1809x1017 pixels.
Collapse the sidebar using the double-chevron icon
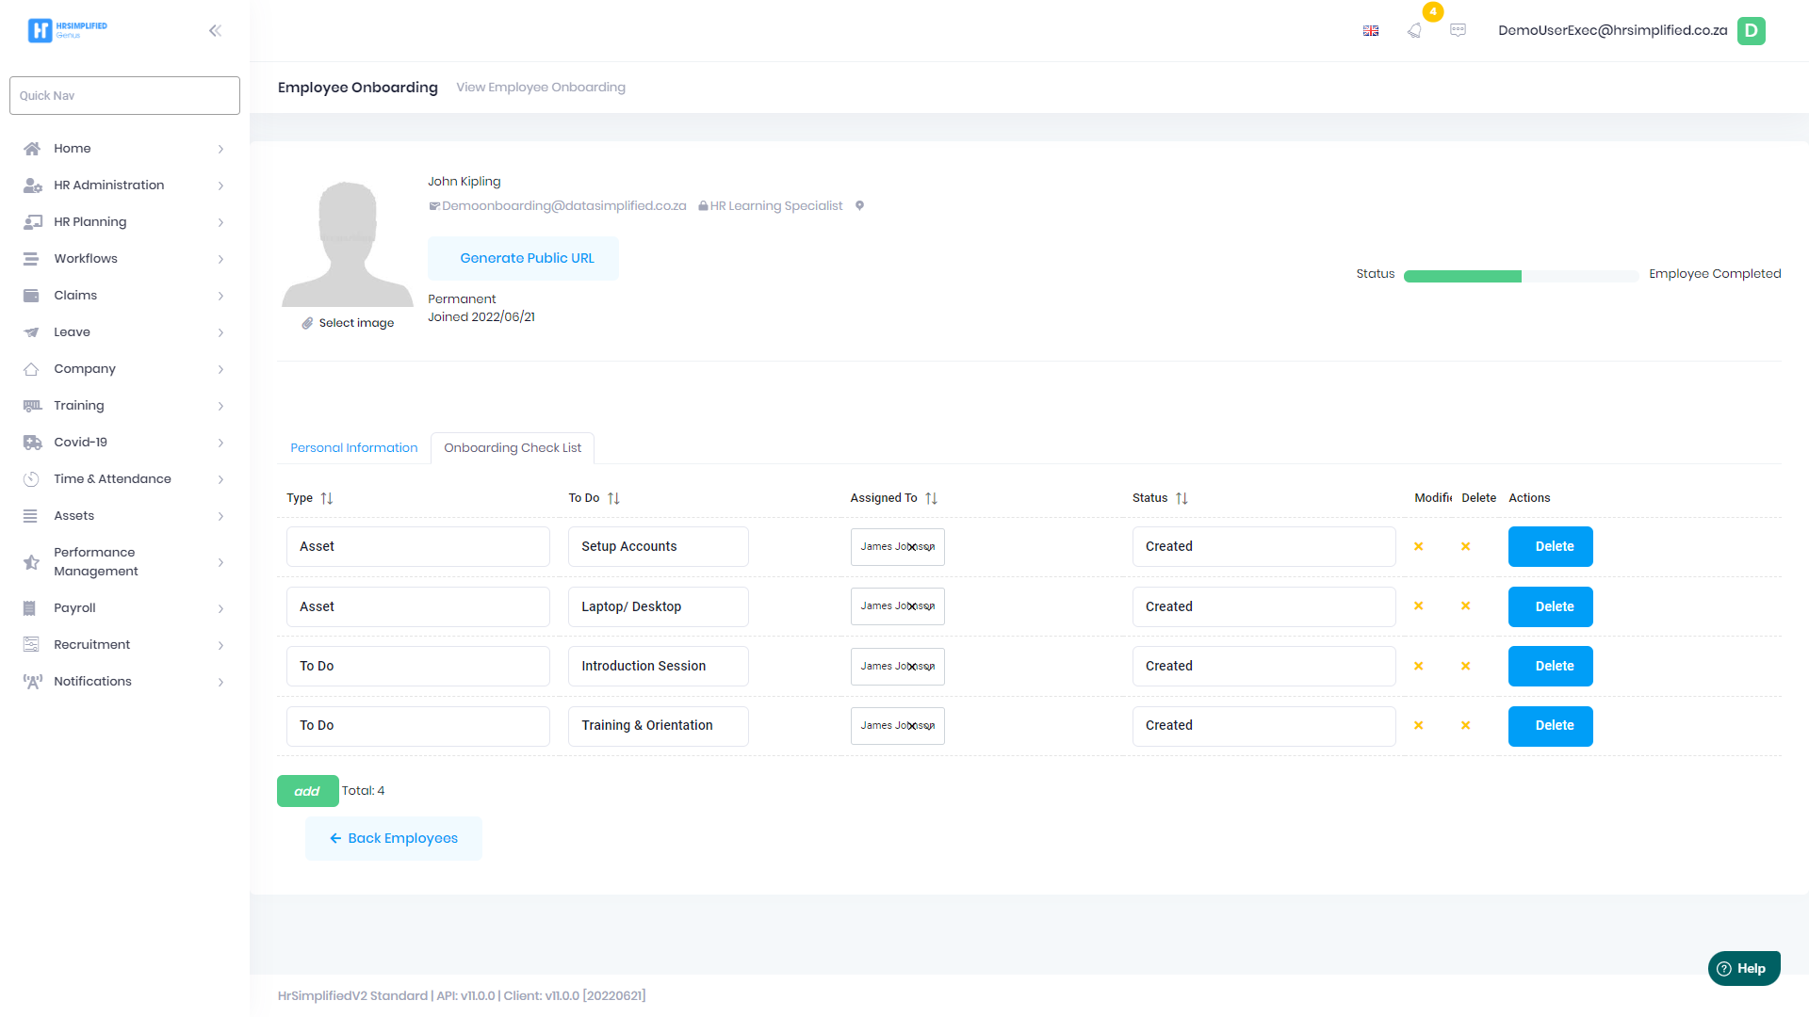[x=215, y=31]
